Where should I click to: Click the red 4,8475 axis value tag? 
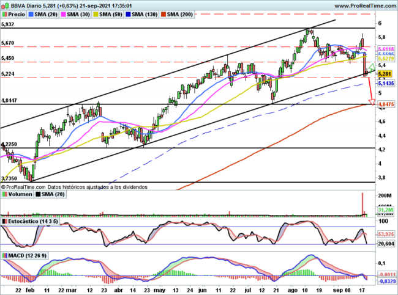pyautogui.click(x=386, y=104)
